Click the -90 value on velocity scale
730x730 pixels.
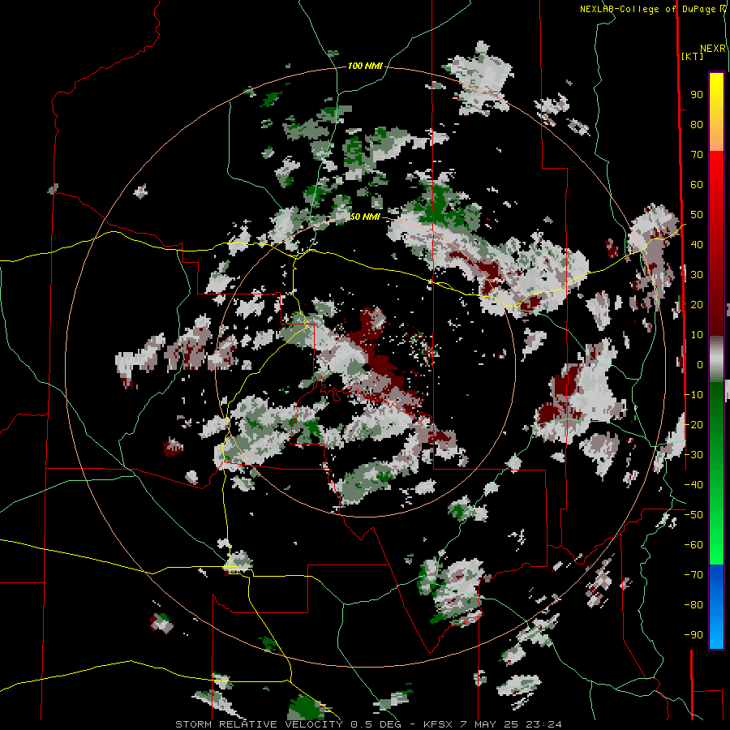pyautogui.click(x=693, y=635)
